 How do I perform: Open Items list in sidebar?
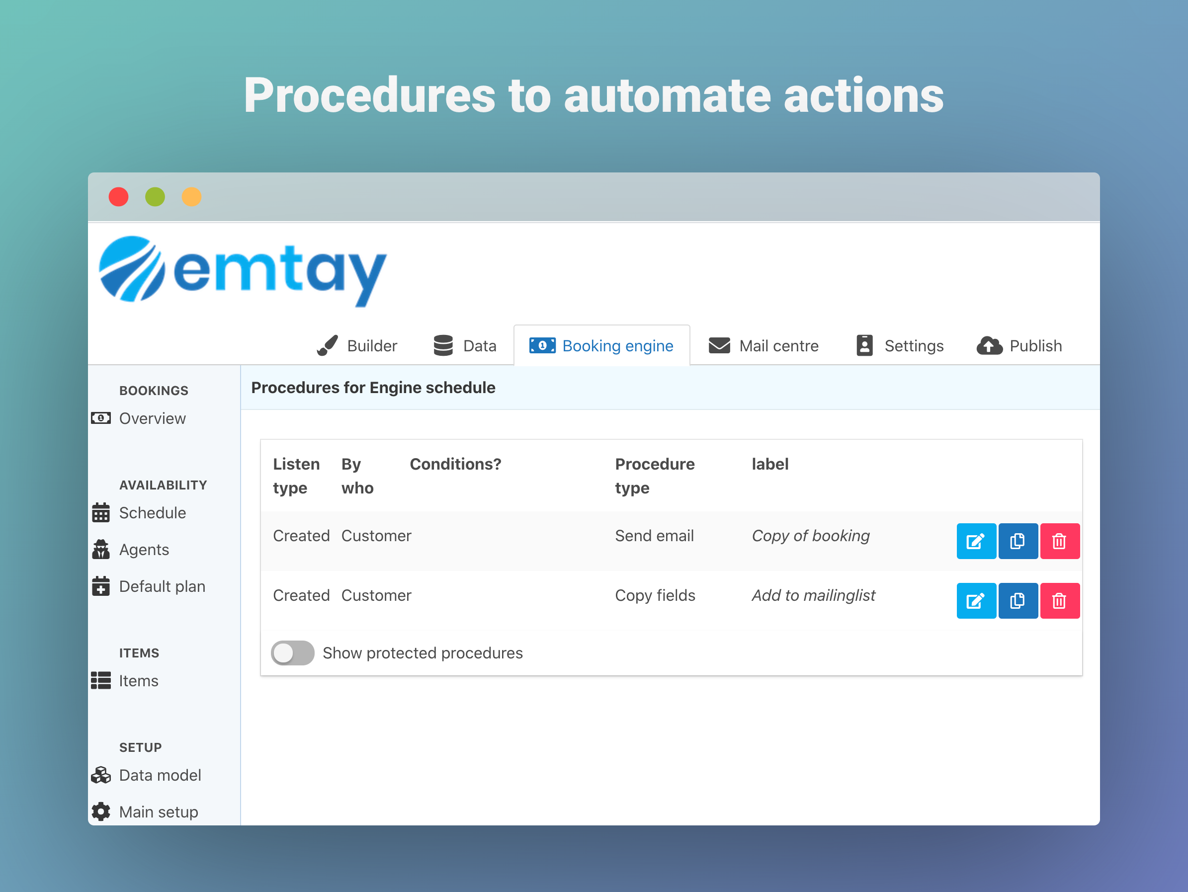138,681
